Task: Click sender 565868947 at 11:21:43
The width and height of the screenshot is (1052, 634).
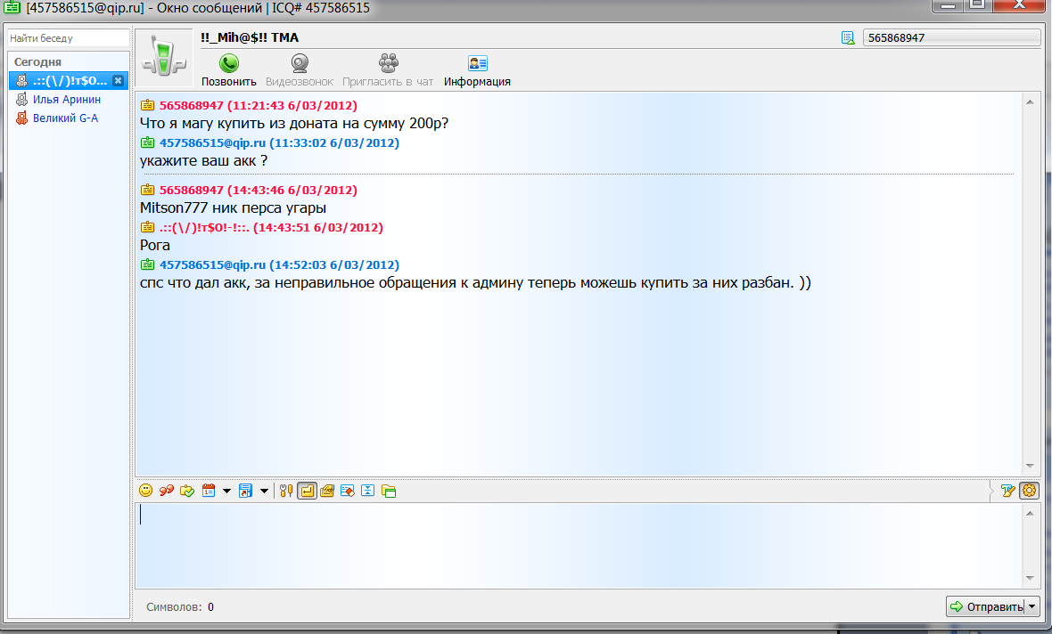Action: [x=259, y=105]
